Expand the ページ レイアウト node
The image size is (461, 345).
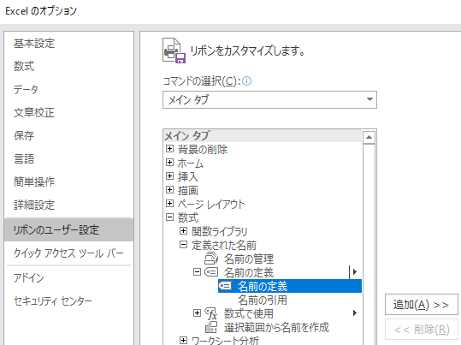pyautogui.click(x=169, y=204)
